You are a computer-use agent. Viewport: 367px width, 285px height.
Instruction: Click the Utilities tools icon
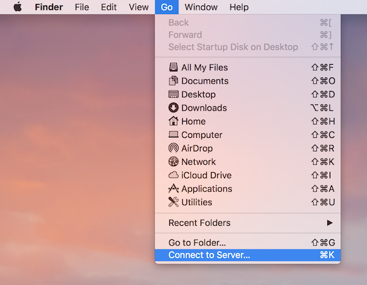point(173,202)
